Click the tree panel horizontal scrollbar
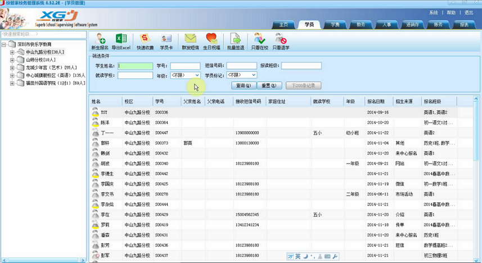 [x=43, y=260]
